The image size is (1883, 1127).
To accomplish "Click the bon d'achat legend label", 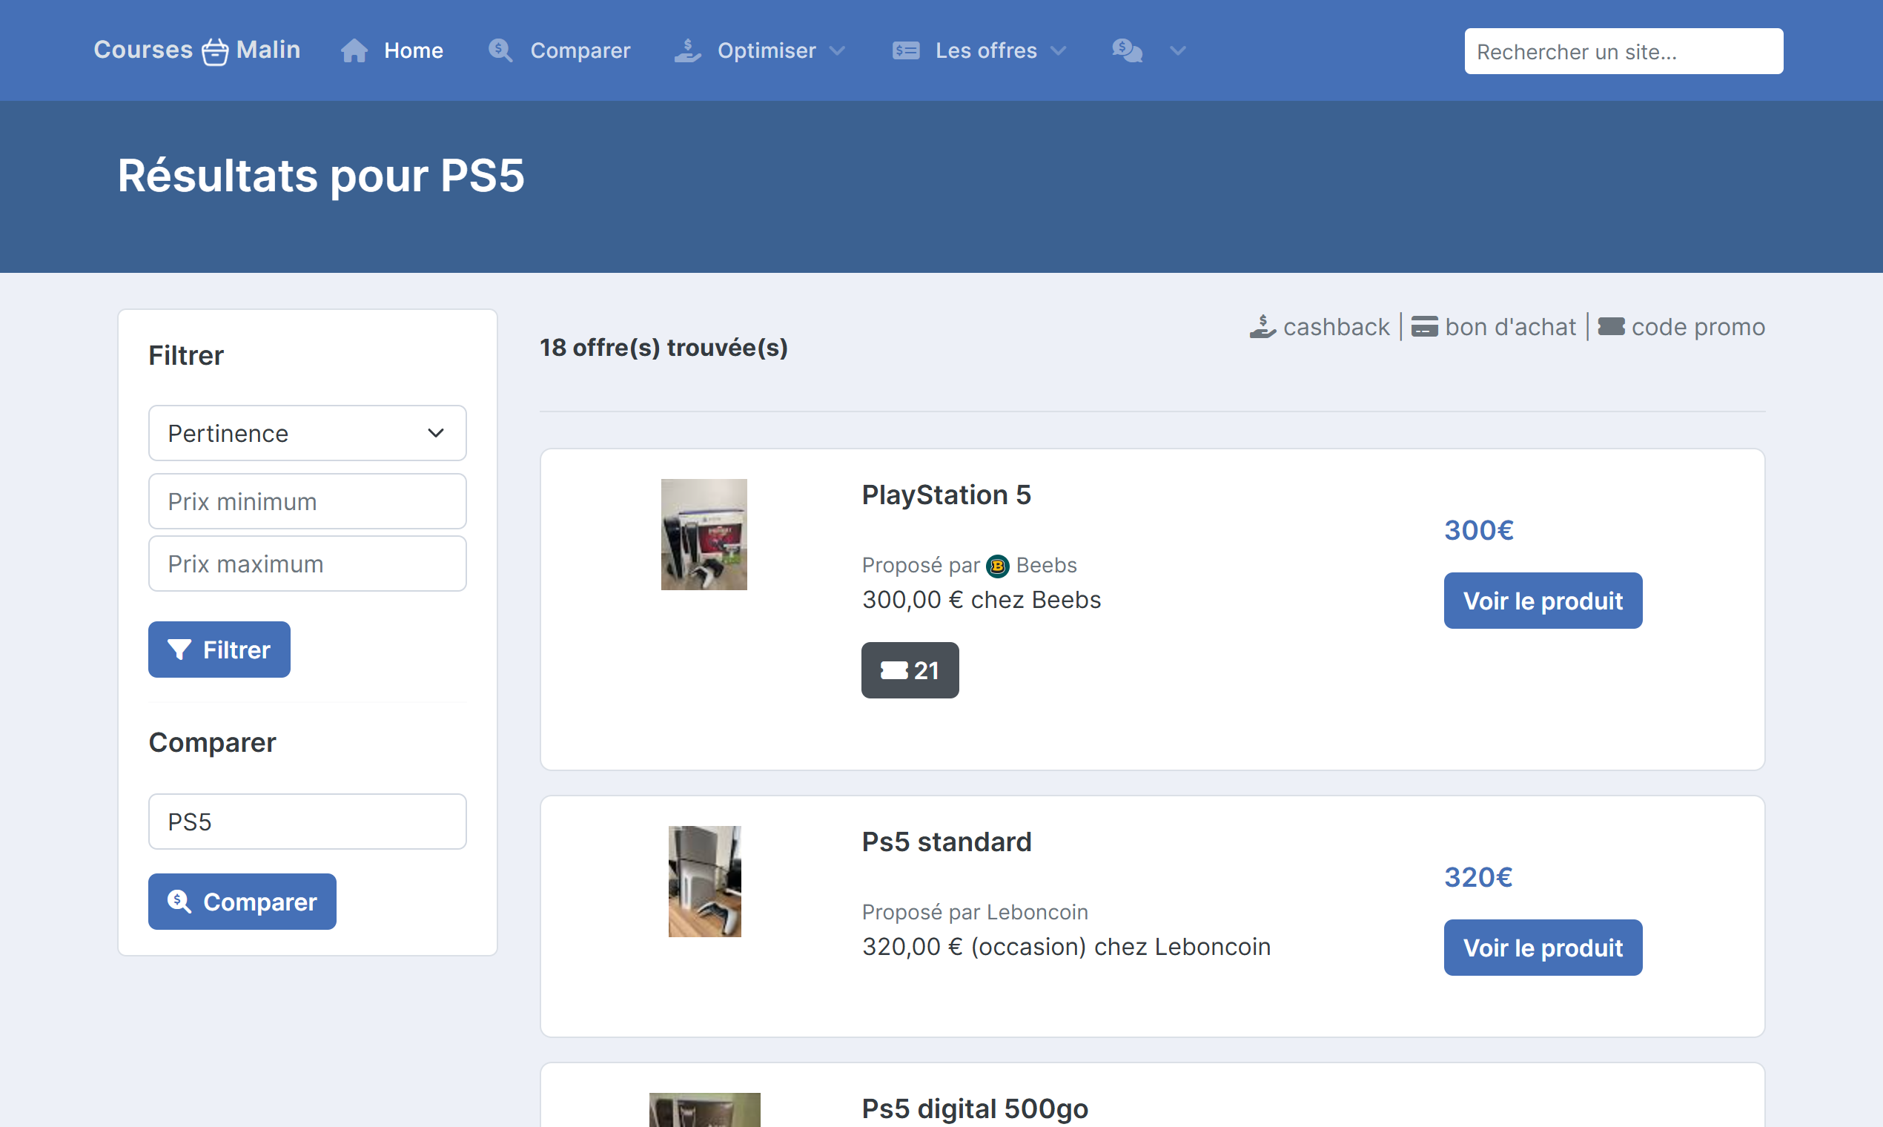I will tap(1510, 326).
